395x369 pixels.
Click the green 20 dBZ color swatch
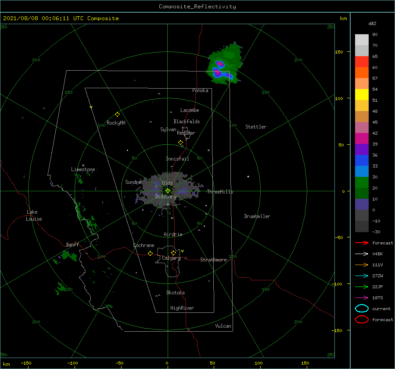362,183
